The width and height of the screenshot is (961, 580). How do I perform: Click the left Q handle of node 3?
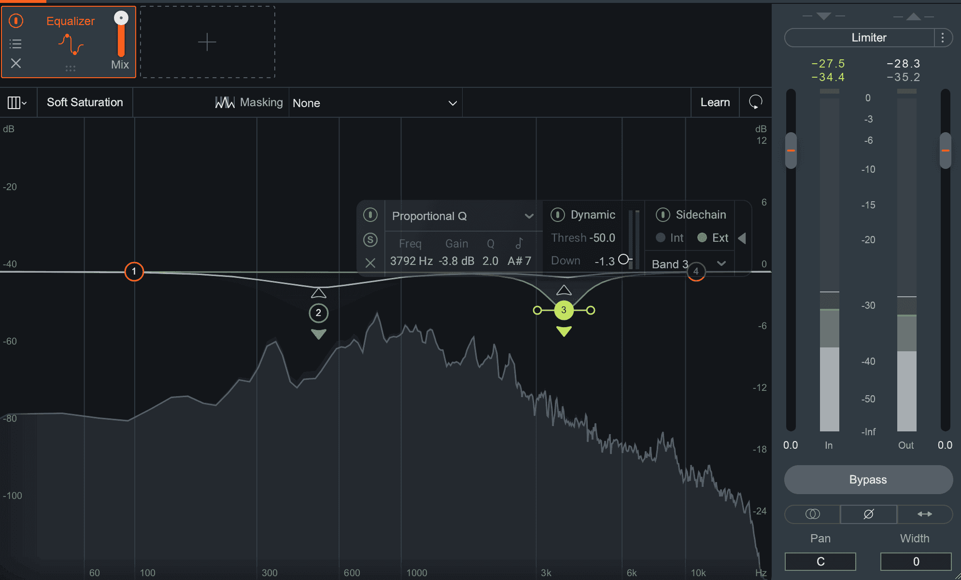coord(537,310)
